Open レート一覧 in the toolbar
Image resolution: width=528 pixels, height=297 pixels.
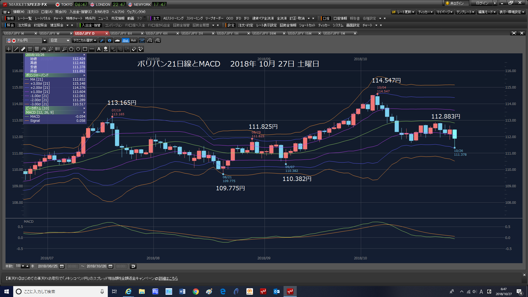pos(25,18)
